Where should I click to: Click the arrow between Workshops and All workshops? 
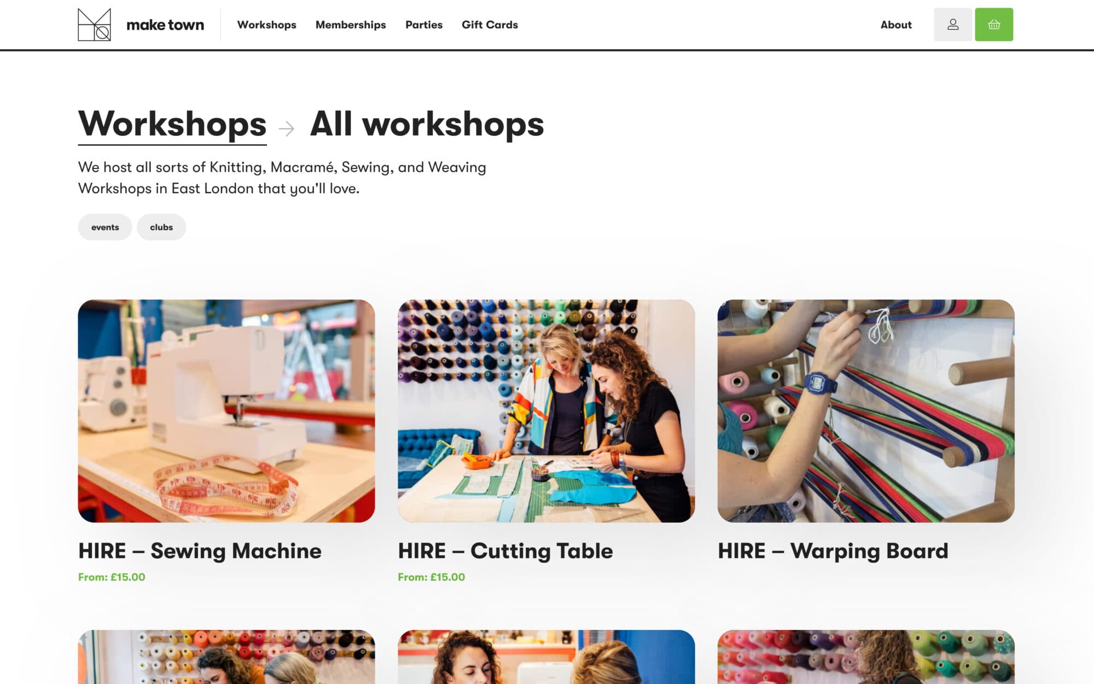click(x=286, y=129)
